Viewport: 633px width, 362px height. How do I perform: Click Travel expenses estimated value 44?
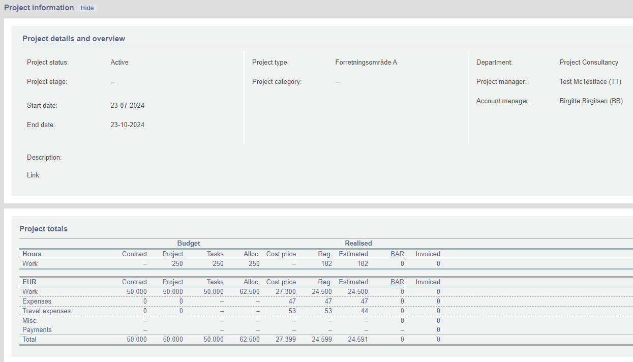pyautogui.click(x=364, y=311)
